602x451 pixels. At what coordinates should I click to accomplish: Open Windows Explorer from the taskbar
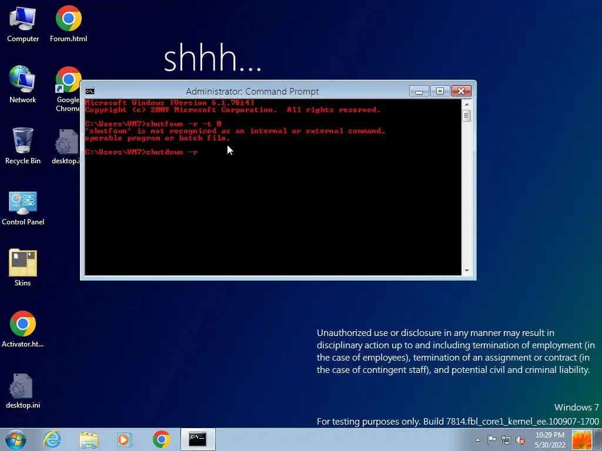coord(89,439)
